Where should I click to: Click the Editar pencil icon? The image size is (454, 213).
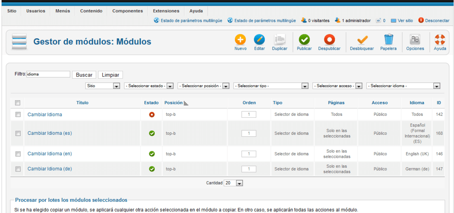(x=260, y=39)
